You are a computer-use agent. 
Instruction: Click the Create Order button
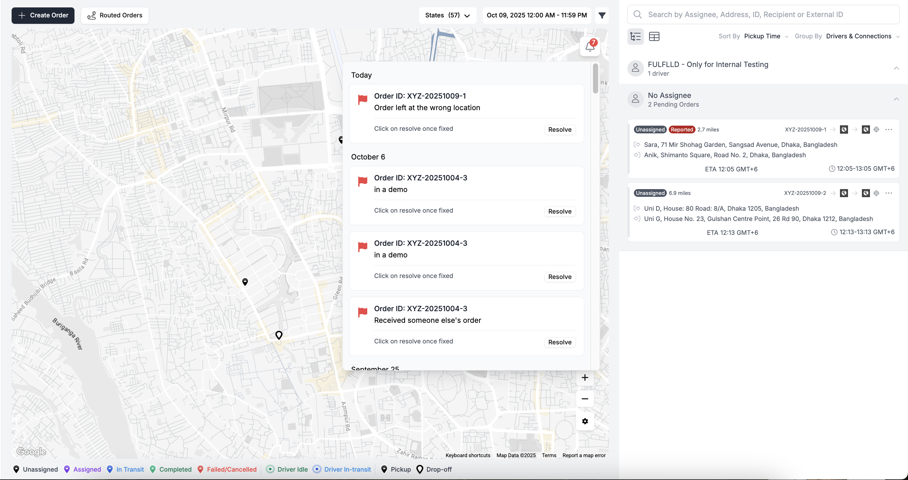[43, 15]
